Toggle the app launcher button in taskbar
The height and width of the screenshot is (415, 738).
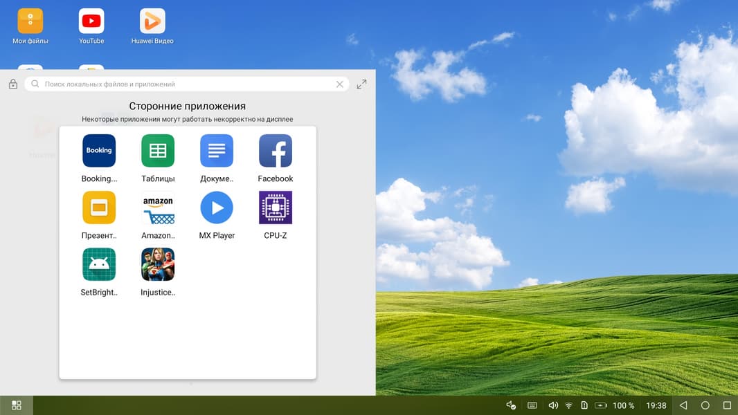pyautogui.click(x=17, y=405)
